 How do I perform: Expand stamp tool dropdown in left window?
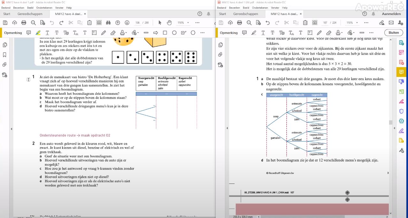coord(127,33)
